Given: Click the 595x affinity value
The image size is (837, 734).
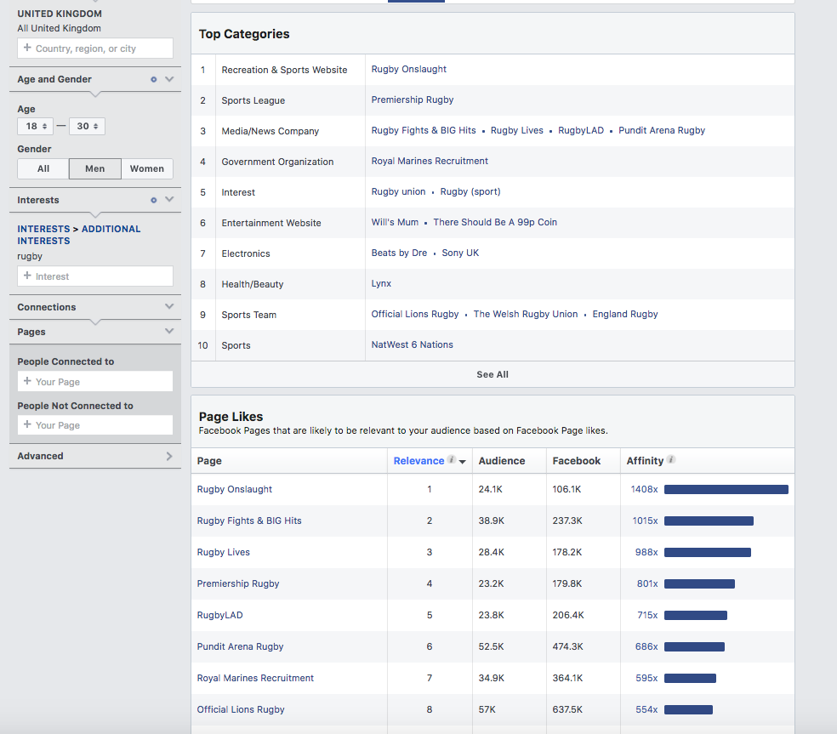Looking at the screenshot, I should click(647, 678).
